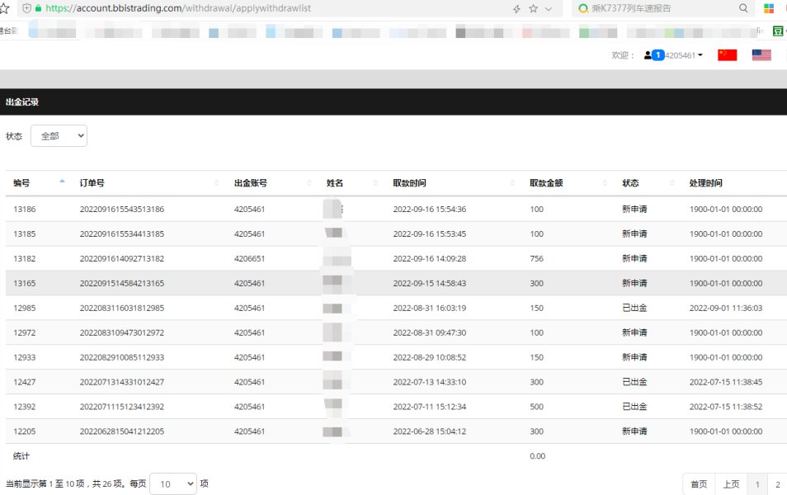
Task: Go to page 2 of results
Action: coord(777,484)
